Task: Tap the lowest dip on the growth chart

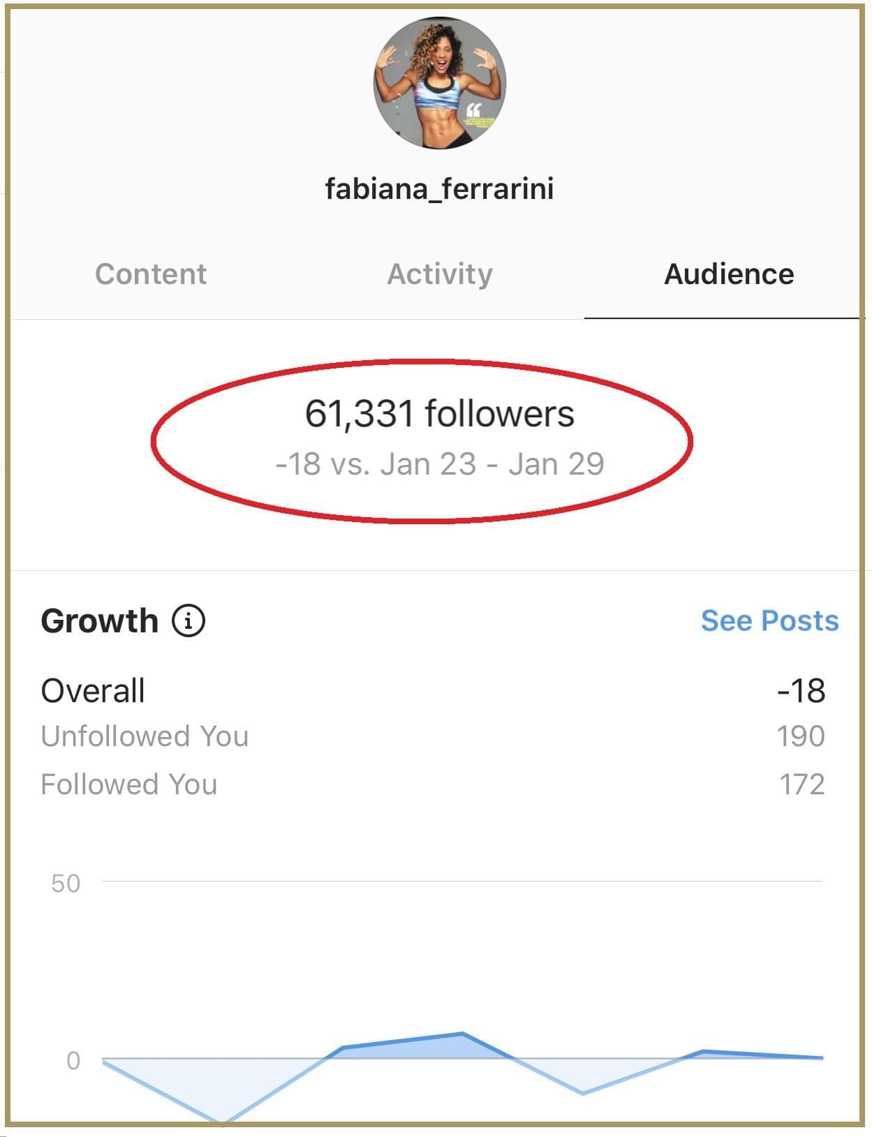Action: [223, 1122]
